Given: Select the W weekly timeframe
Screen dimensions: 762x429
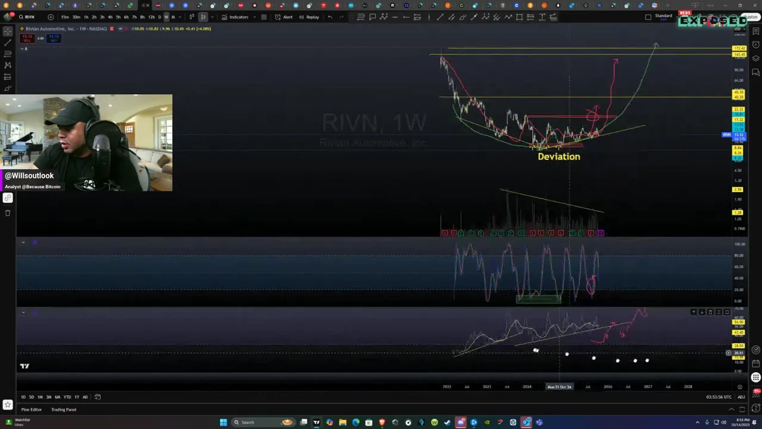Looking at the screenshot, I should [166, 17].
